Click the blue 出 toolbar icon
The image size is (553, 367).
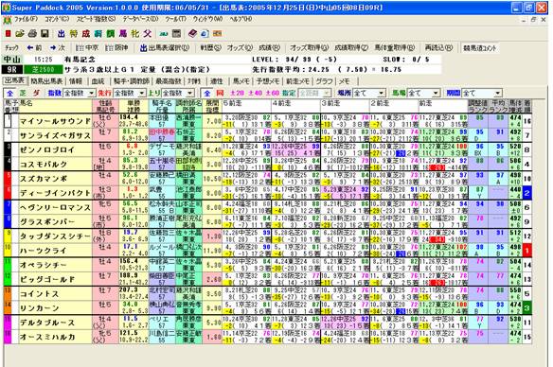click(62, 33)
